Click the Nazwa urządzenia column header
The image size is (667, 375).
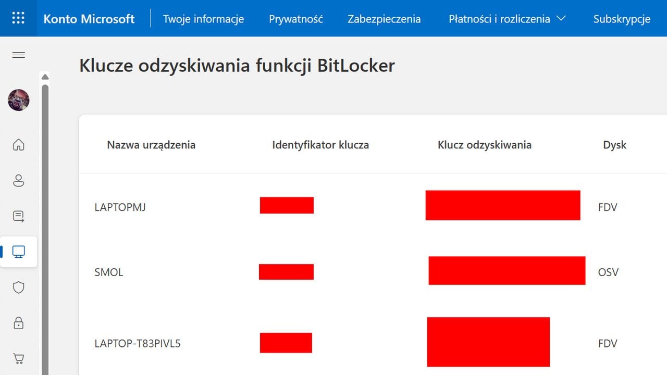tap(151, 145)
